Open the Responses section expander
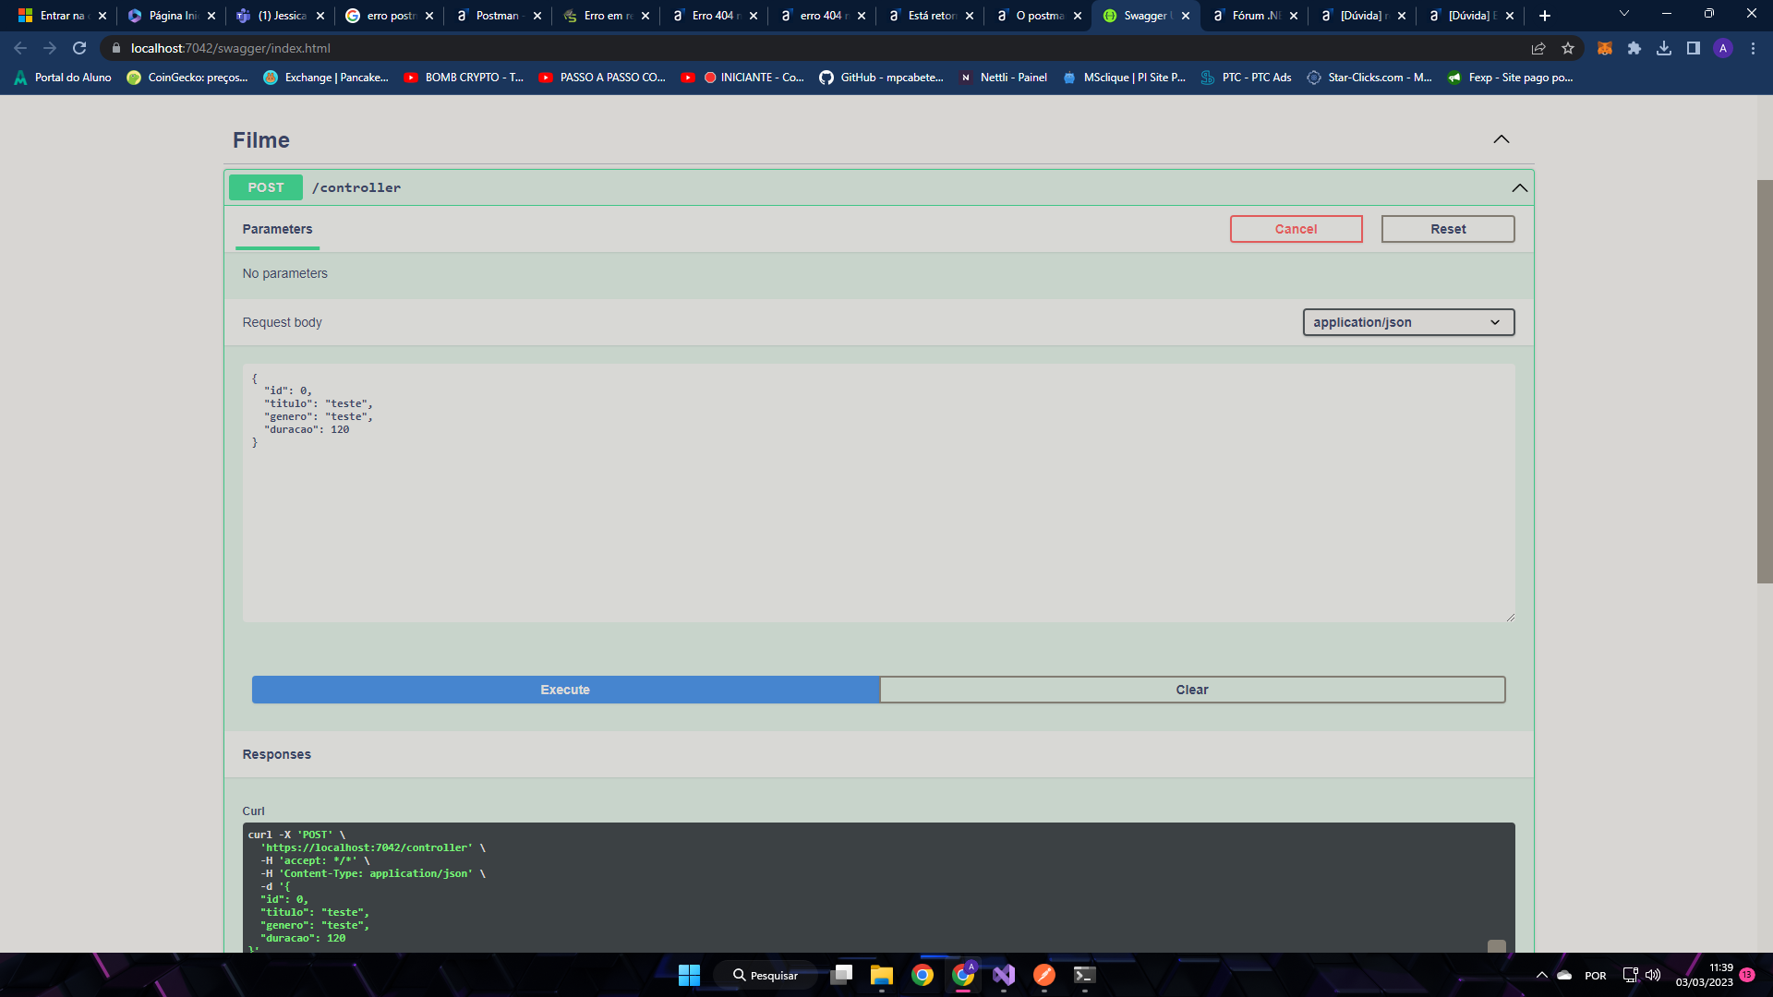The width and height of the screenshot is (1773, 997). pos(276,753)
